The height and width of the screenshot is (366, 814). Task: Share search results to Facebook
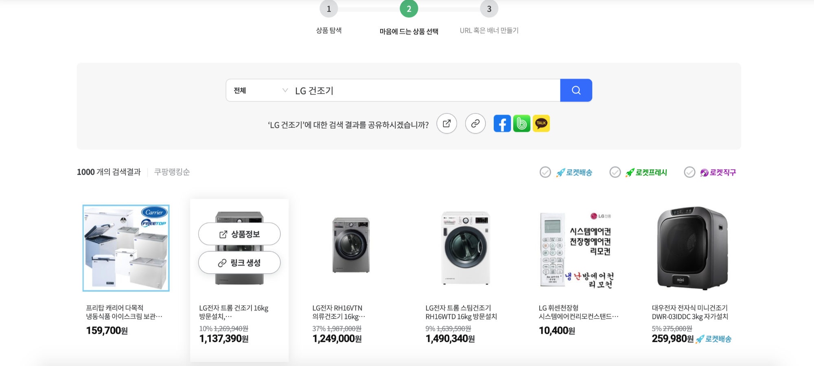[x=502, y=123]
